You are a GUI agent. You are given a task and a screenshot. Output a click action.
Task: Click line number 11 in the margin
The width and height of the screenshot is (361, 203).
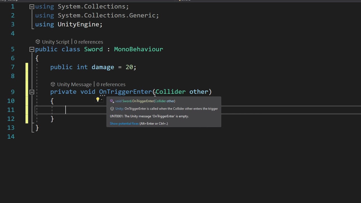[11, 110]
